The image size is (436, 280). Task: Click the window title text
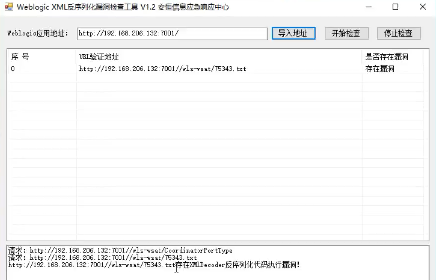click(122, 7)
